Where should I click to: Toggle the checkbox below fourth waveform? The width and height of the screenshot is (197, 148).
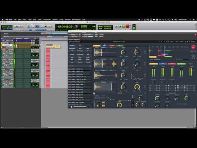coord(94,93)
